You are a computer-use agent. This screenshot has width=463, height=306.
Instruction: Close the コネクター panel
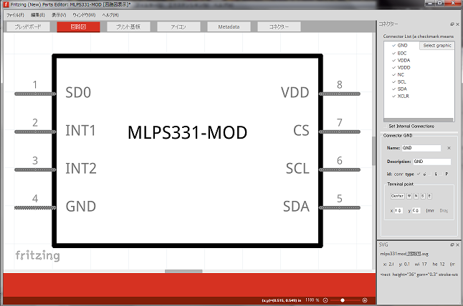point(457,24)
